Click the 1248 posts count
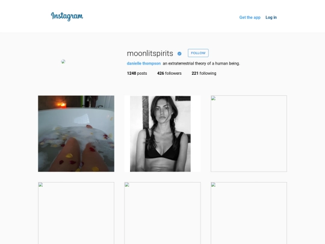 point(137,74)
